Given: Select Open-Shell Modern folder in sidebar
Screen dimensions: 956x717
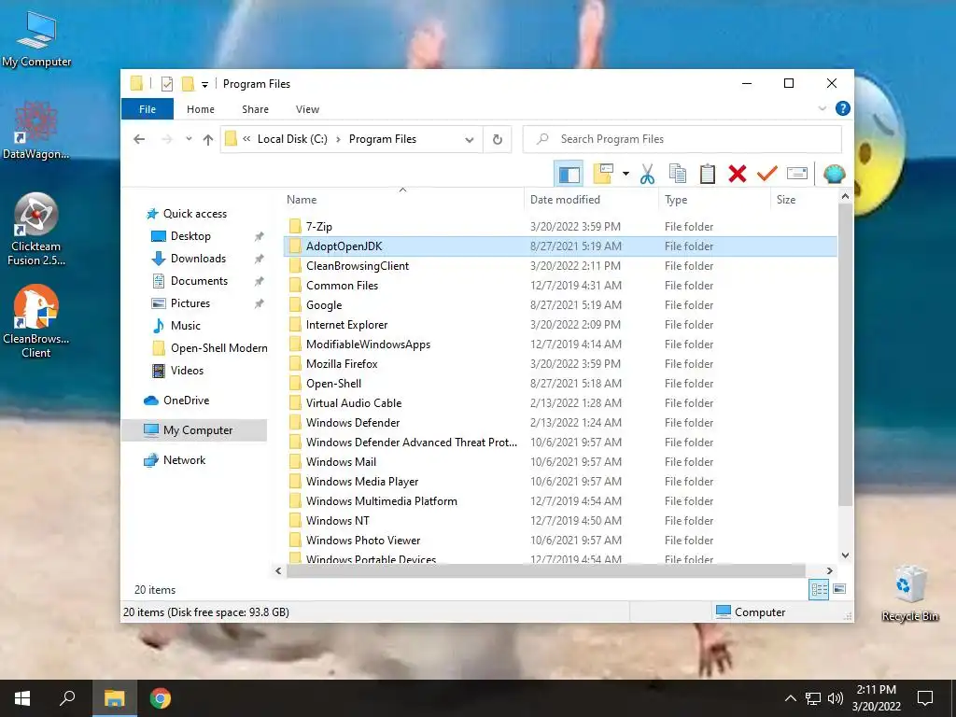Looking at the screenshot, I should point(218,348).
